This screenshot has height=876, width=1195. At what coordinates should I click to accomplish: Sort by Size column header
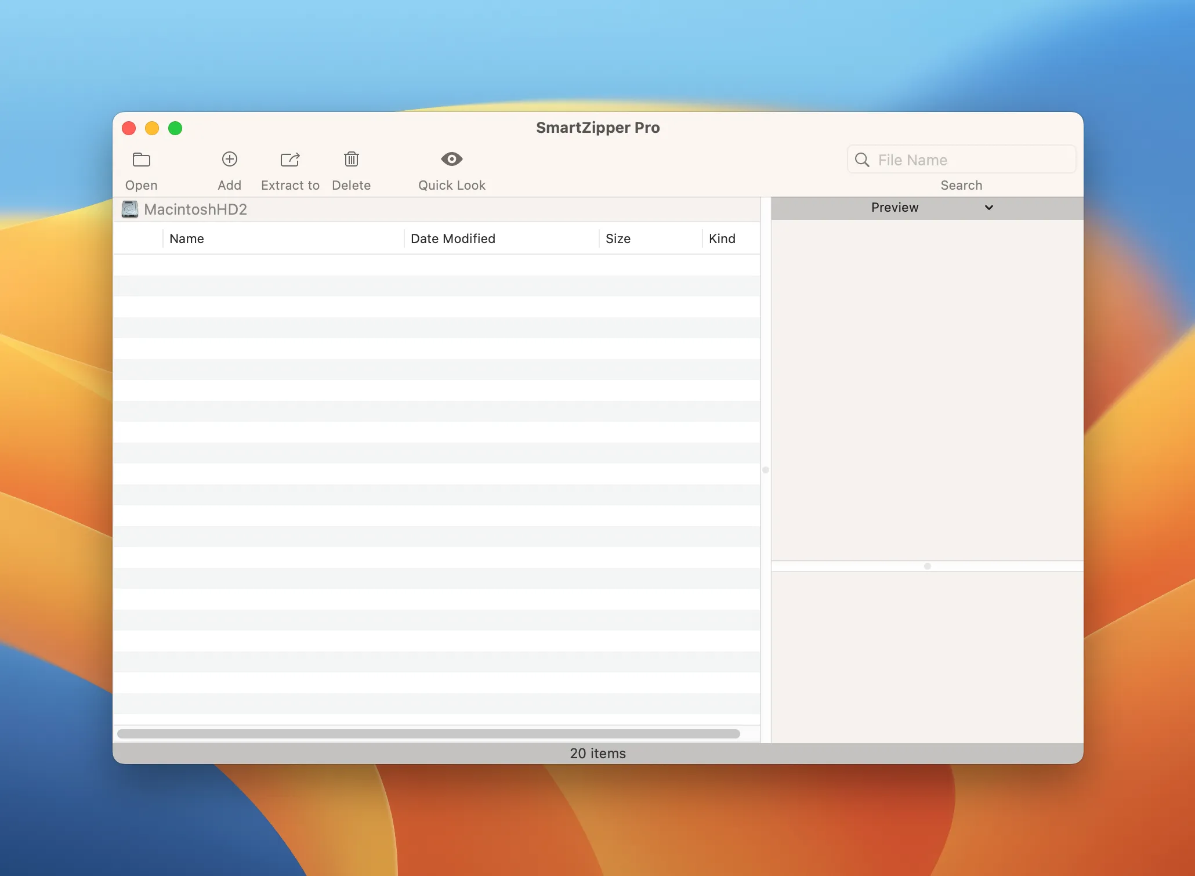[618, 238]
